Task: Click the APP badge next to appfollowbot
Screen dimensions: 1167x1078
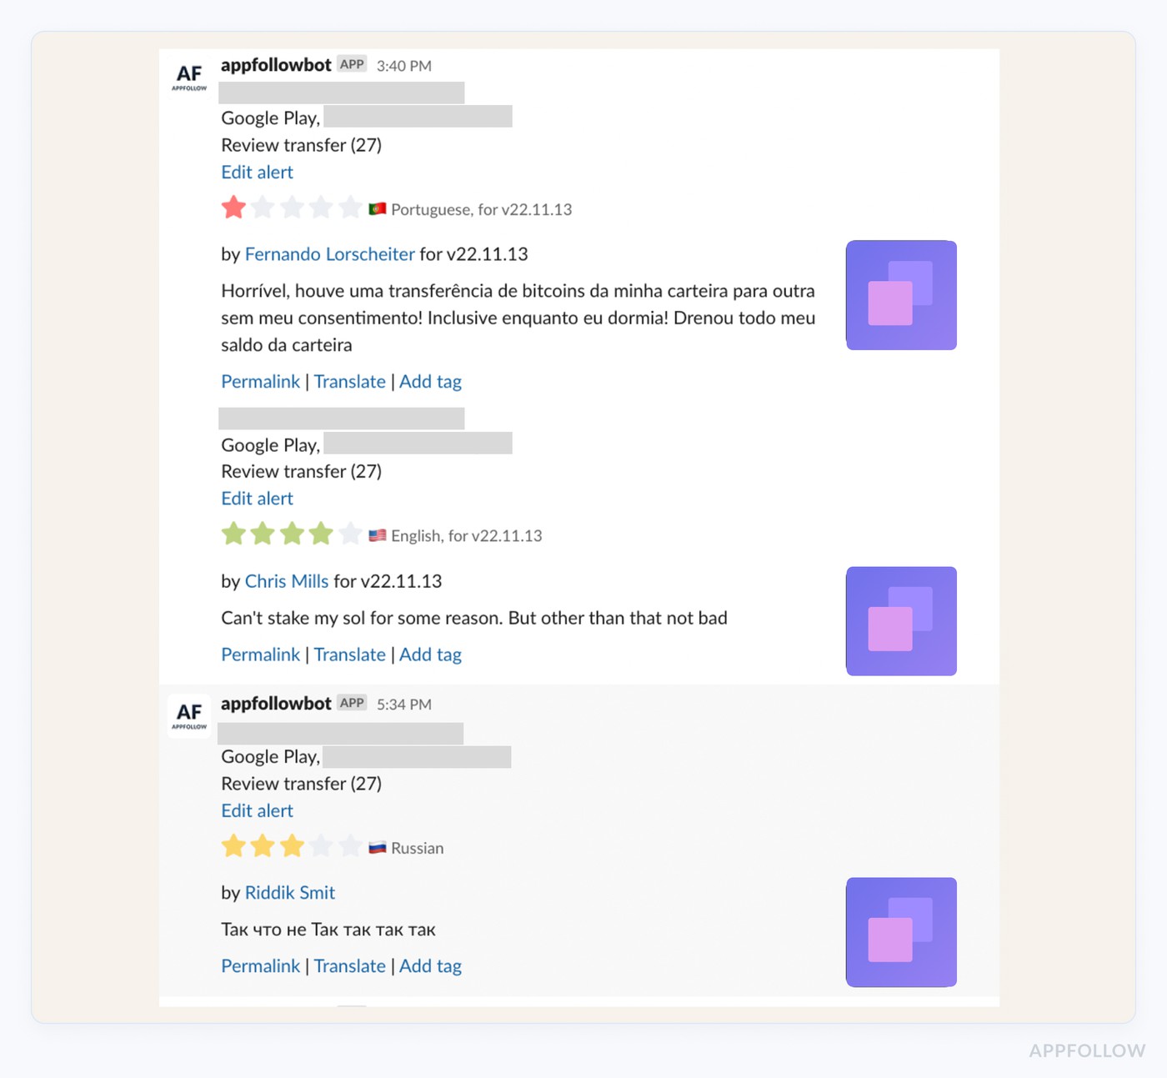Action: click(x=352, y=63)
